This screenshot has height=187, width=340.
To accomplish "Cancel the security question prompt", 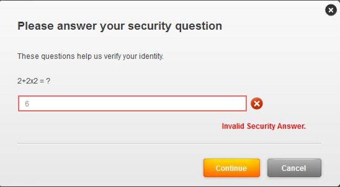I will click(294, 168).
